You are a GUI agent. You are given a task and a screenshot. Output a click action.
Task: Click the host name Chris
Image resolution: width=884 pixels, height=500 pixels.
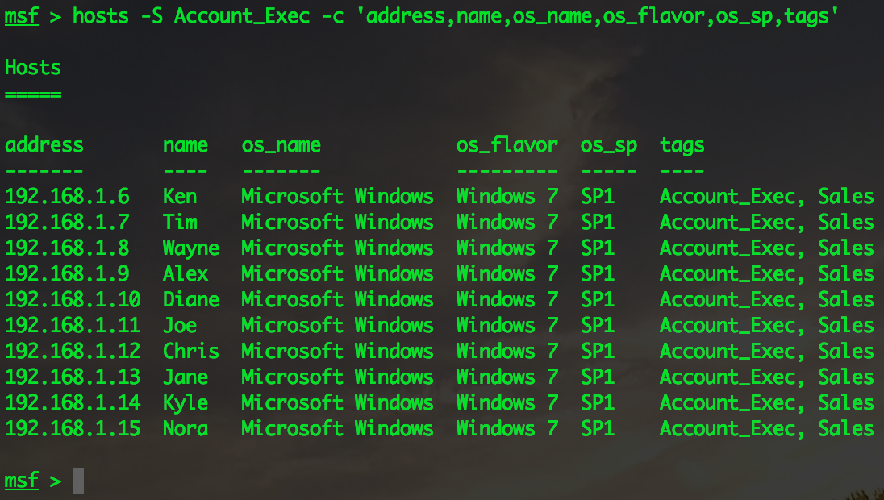pos(190,351)
